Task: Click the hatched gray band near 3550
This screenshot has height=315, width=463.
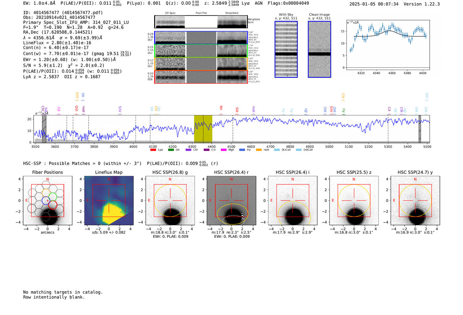Action: 44,129
